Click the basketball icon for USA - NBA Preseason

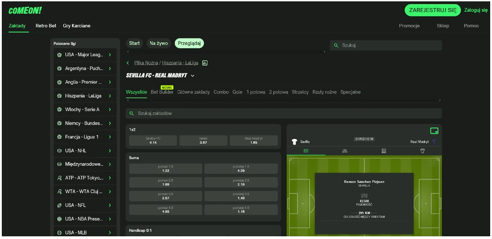[59, 219]
